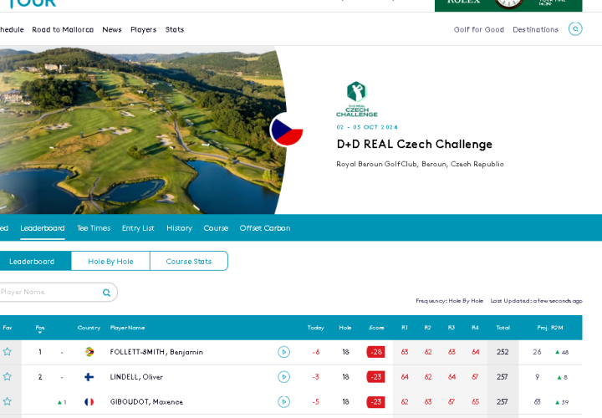Click the Royal Beroun Golf Club location text
This screenshot has width=602, height=418.
point(420,164)
